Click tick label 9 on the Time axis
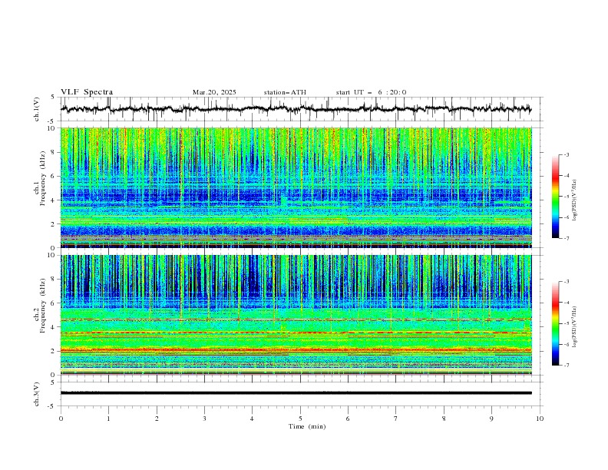This screenshot has height=470, width=608. 491,419
